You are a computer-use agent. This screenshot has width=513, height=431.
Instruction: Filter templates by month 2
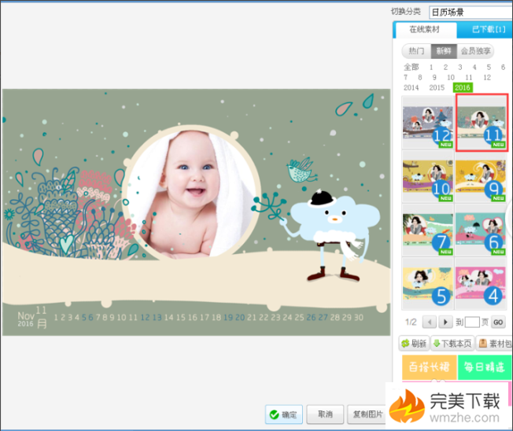pyautogui.click(x=445, y=67)
